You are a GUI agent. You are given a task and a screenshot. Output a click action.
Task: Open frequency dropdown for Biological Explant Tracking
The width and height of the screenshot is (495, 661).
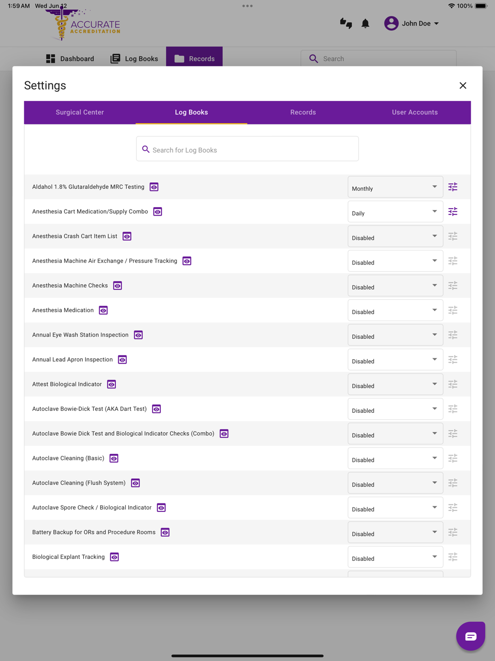396,557
